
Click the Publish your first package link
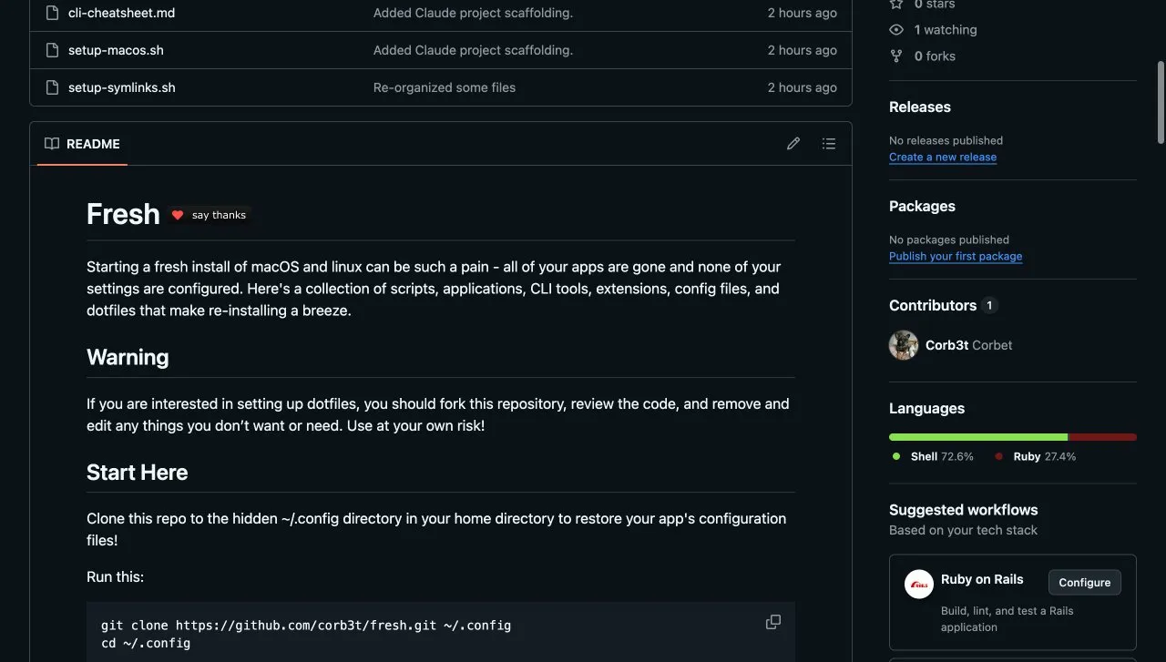coord(955,256)
